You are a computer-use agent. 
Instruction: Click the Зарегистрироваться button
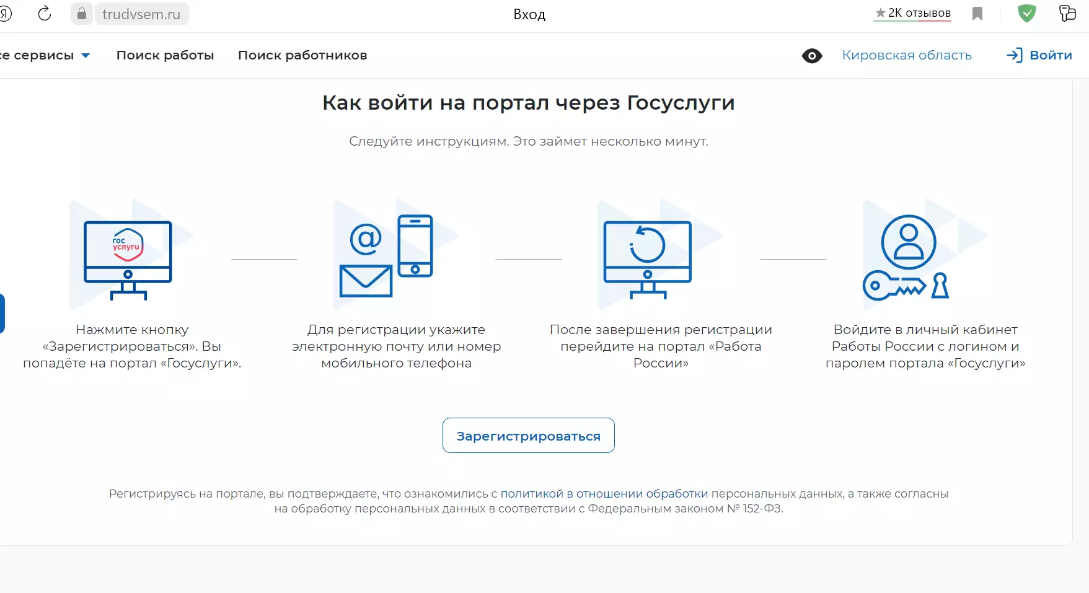529,436
